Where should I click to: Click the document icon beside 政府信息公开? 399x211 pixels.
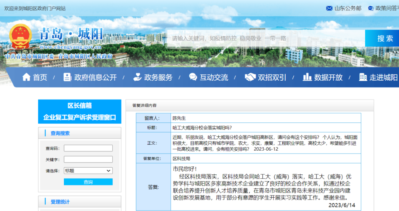click(x=67, y=77)
